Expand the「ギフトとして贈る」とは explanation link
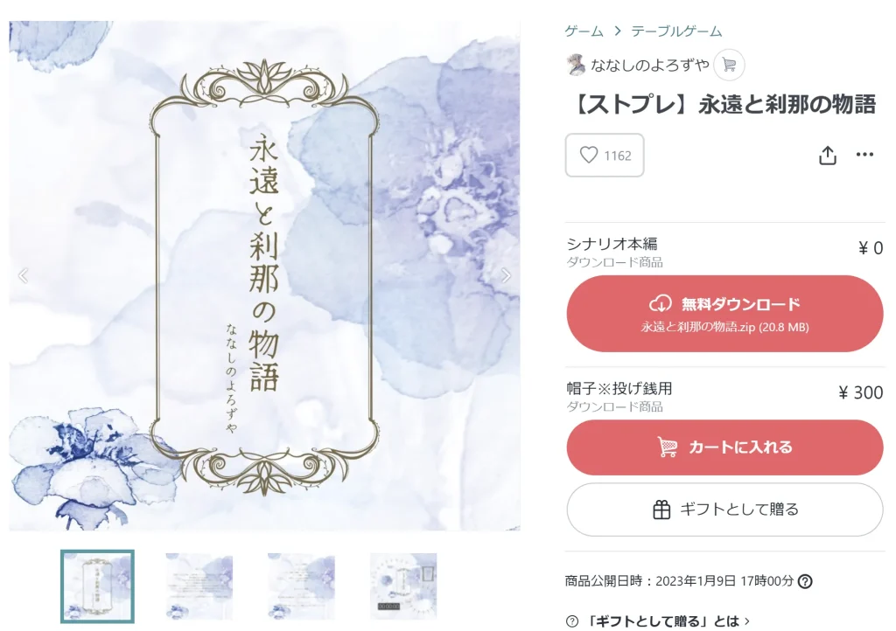The image size is (896, 631). (x=667, y=621)
